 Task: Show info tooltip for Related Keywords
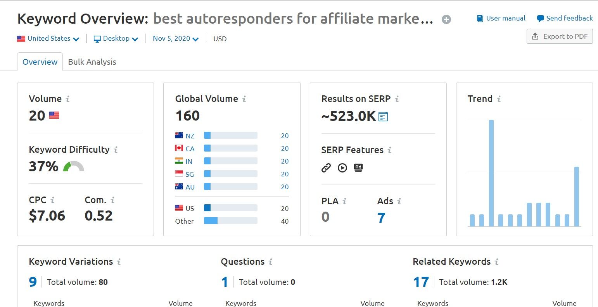[x=496, y=262]
